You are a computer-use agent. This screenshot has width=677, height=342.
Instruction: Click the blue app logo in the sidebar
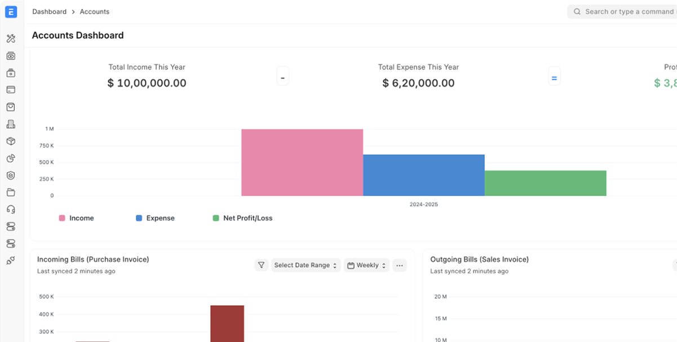tap(11, 11)
